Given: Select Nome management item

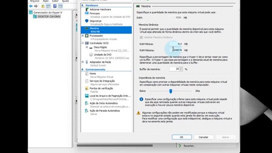Looking at the screenshot, I should (x=93, y=74).
